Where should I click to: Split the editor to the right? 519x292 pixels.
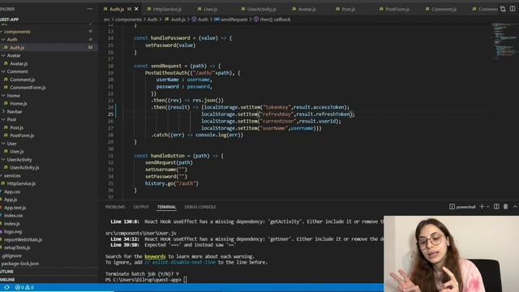513,9
